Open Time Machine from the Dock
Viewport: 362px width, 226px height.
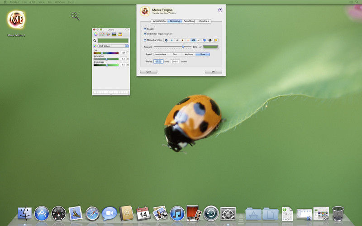[211, 213]
